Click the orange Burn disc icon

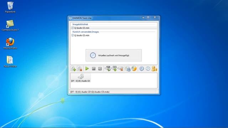coord(134,69)
